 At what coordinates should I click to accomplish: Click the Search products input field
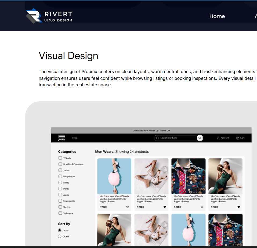[x=177, y=138]
